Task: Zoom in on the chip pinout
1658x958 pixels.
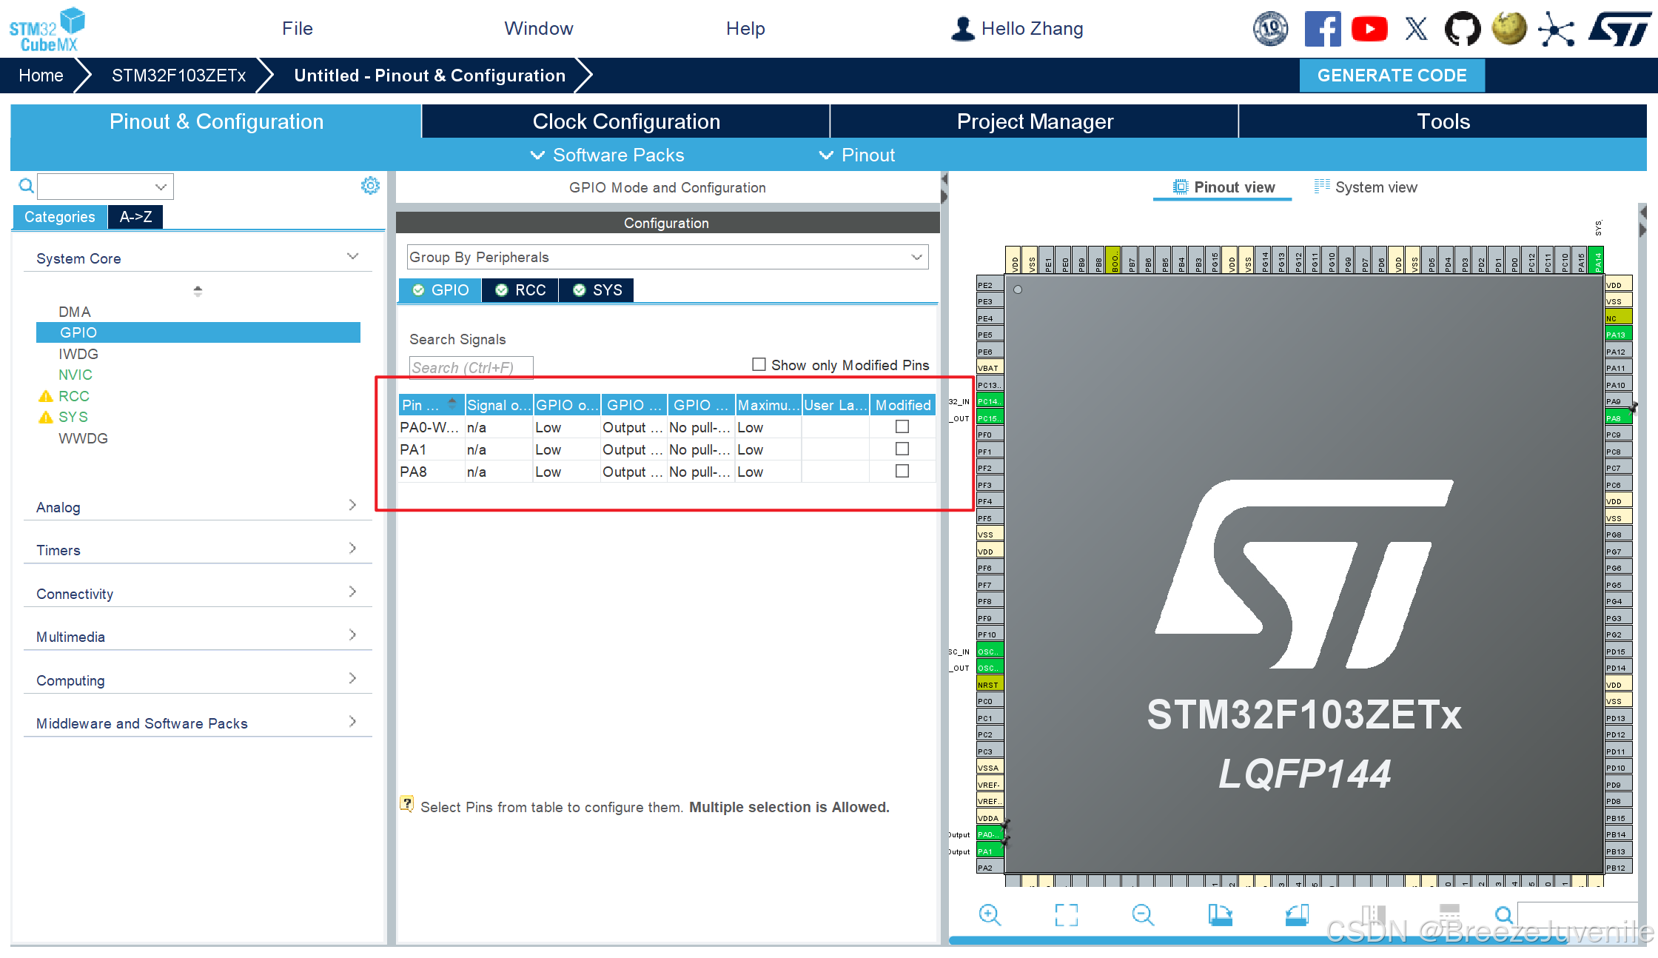Action: [x=990, y=915]
